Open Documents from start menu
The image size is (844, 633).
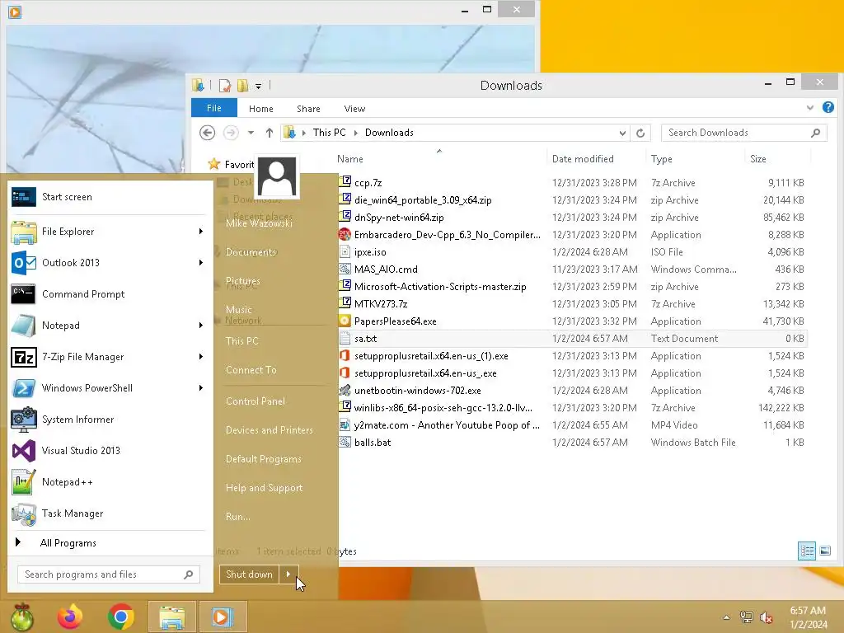click(x=251, y=252)
